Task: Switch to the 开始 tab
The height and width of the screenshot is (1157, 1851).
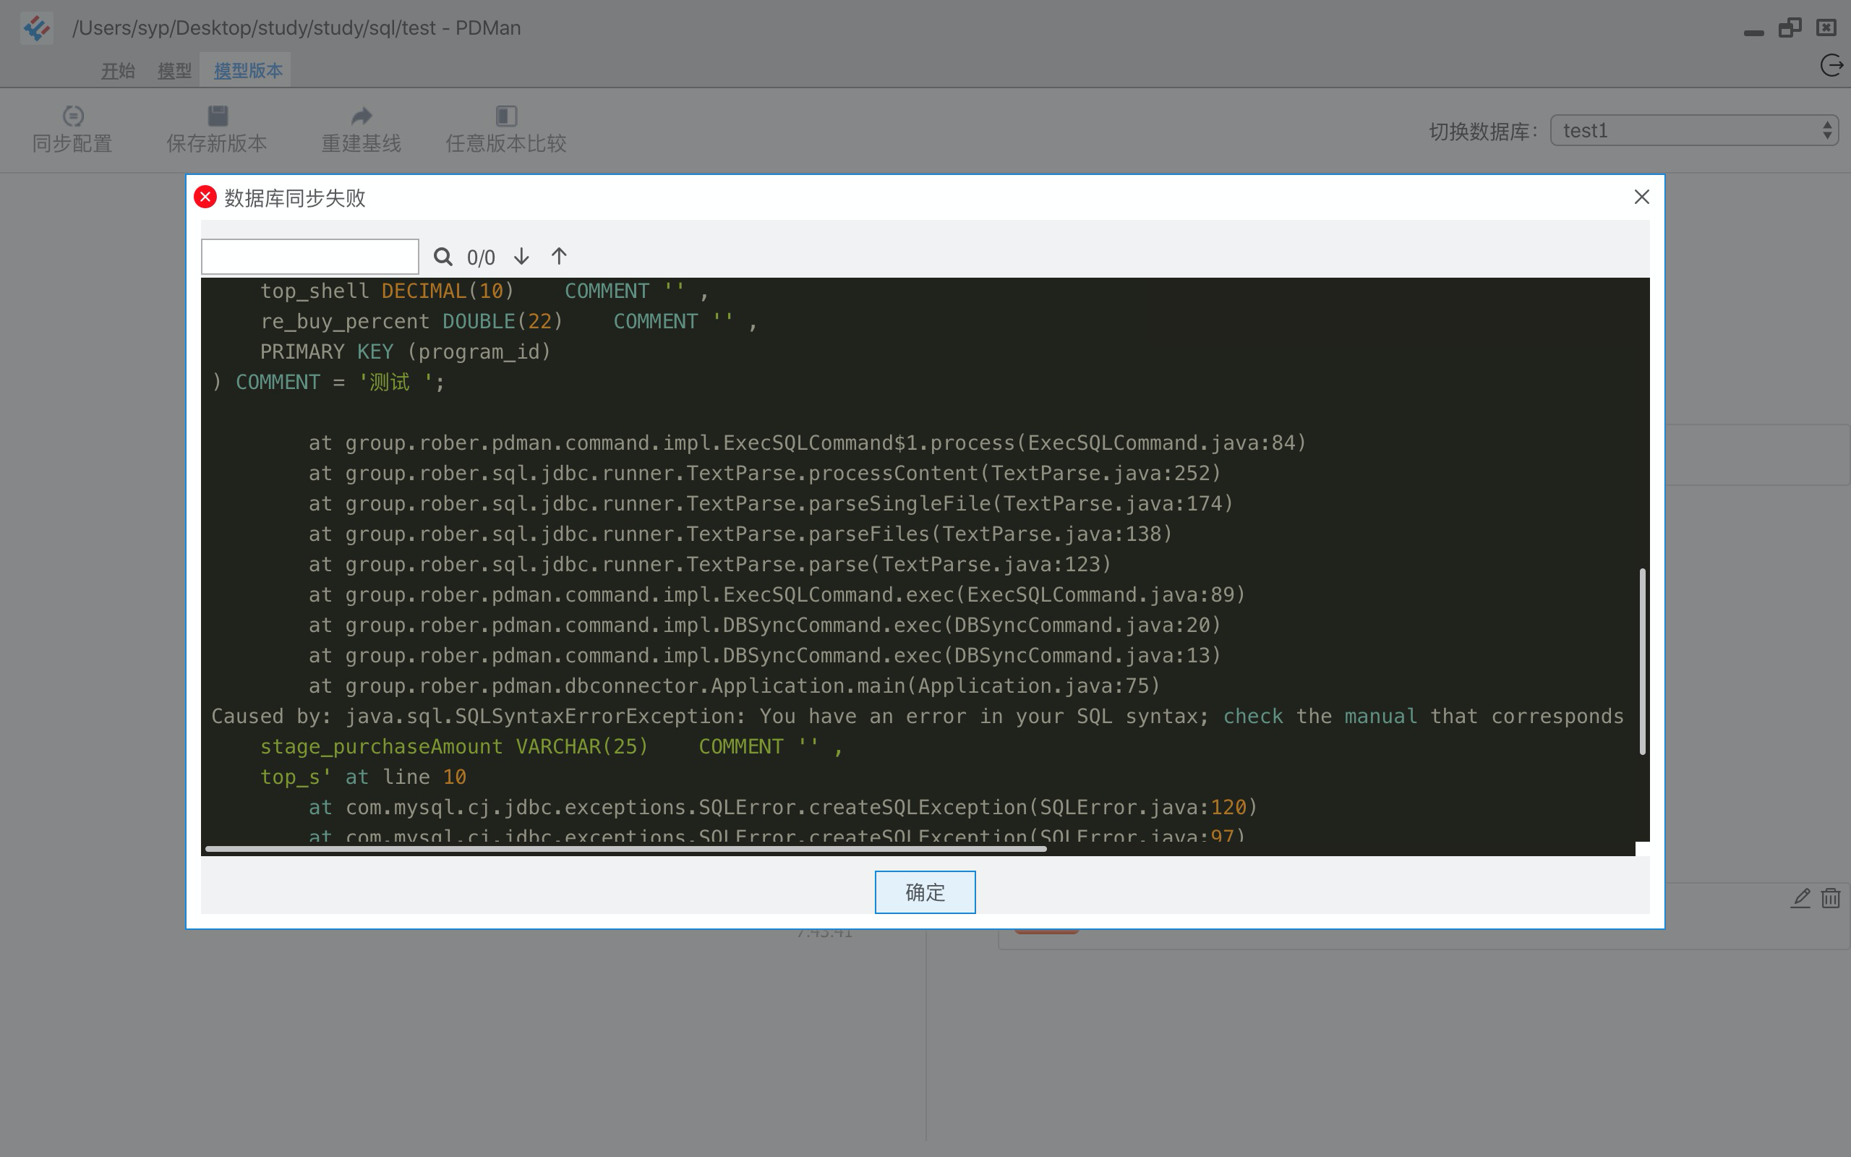Action: tap(117, 69)
